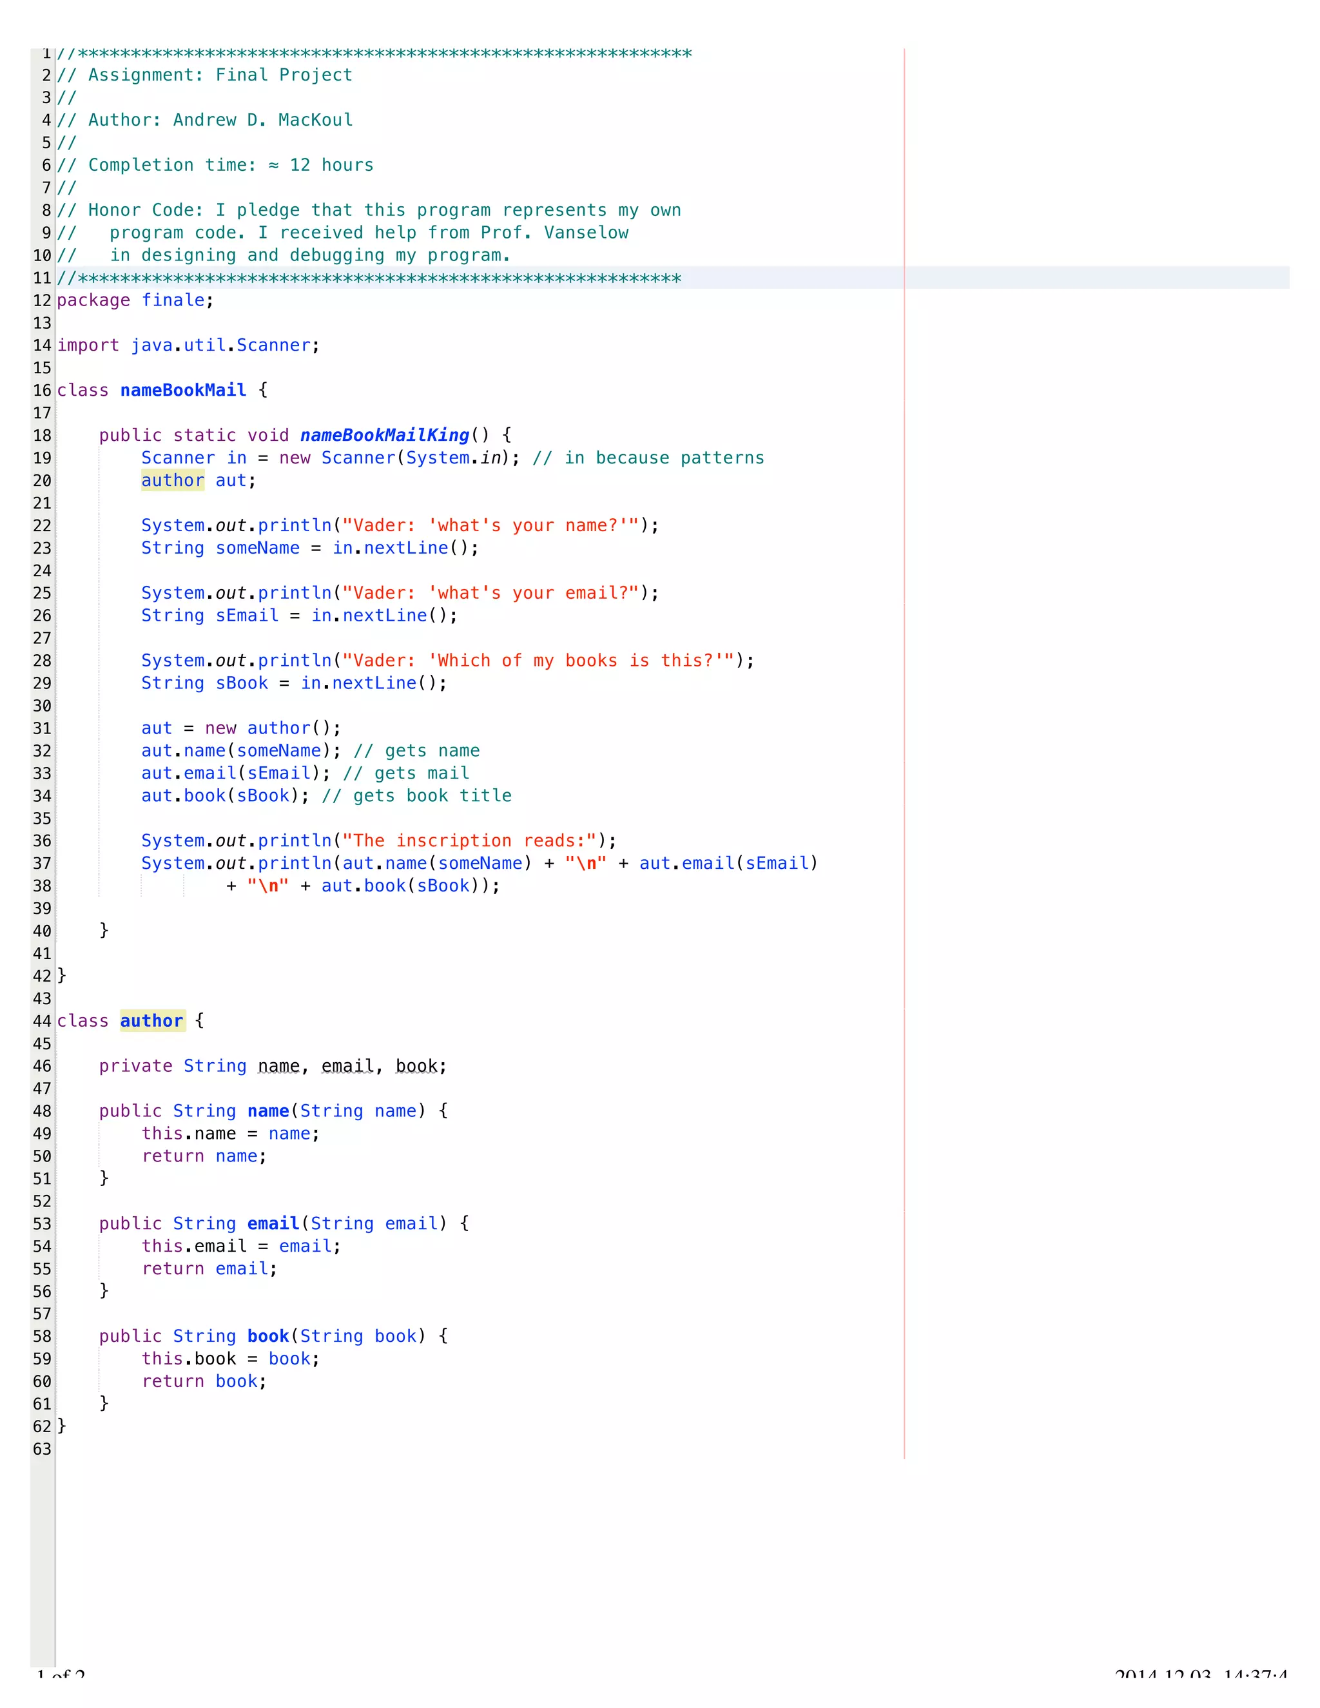Click the string "Vader: 'Which of my books is this?'"
1320x1708 pixels.
[538, 660]
